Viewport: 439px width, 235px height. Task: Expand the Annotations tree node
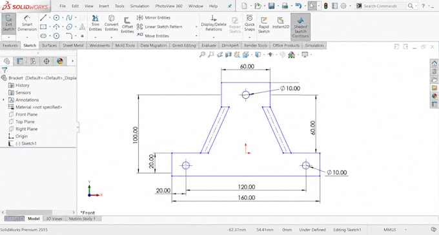(4, 99)
